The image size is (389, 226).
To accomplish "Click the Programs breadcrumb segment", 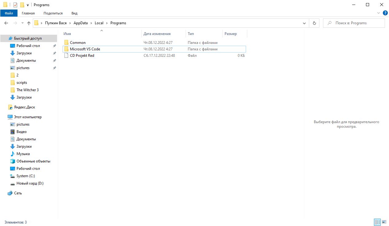I will point(118,23).
